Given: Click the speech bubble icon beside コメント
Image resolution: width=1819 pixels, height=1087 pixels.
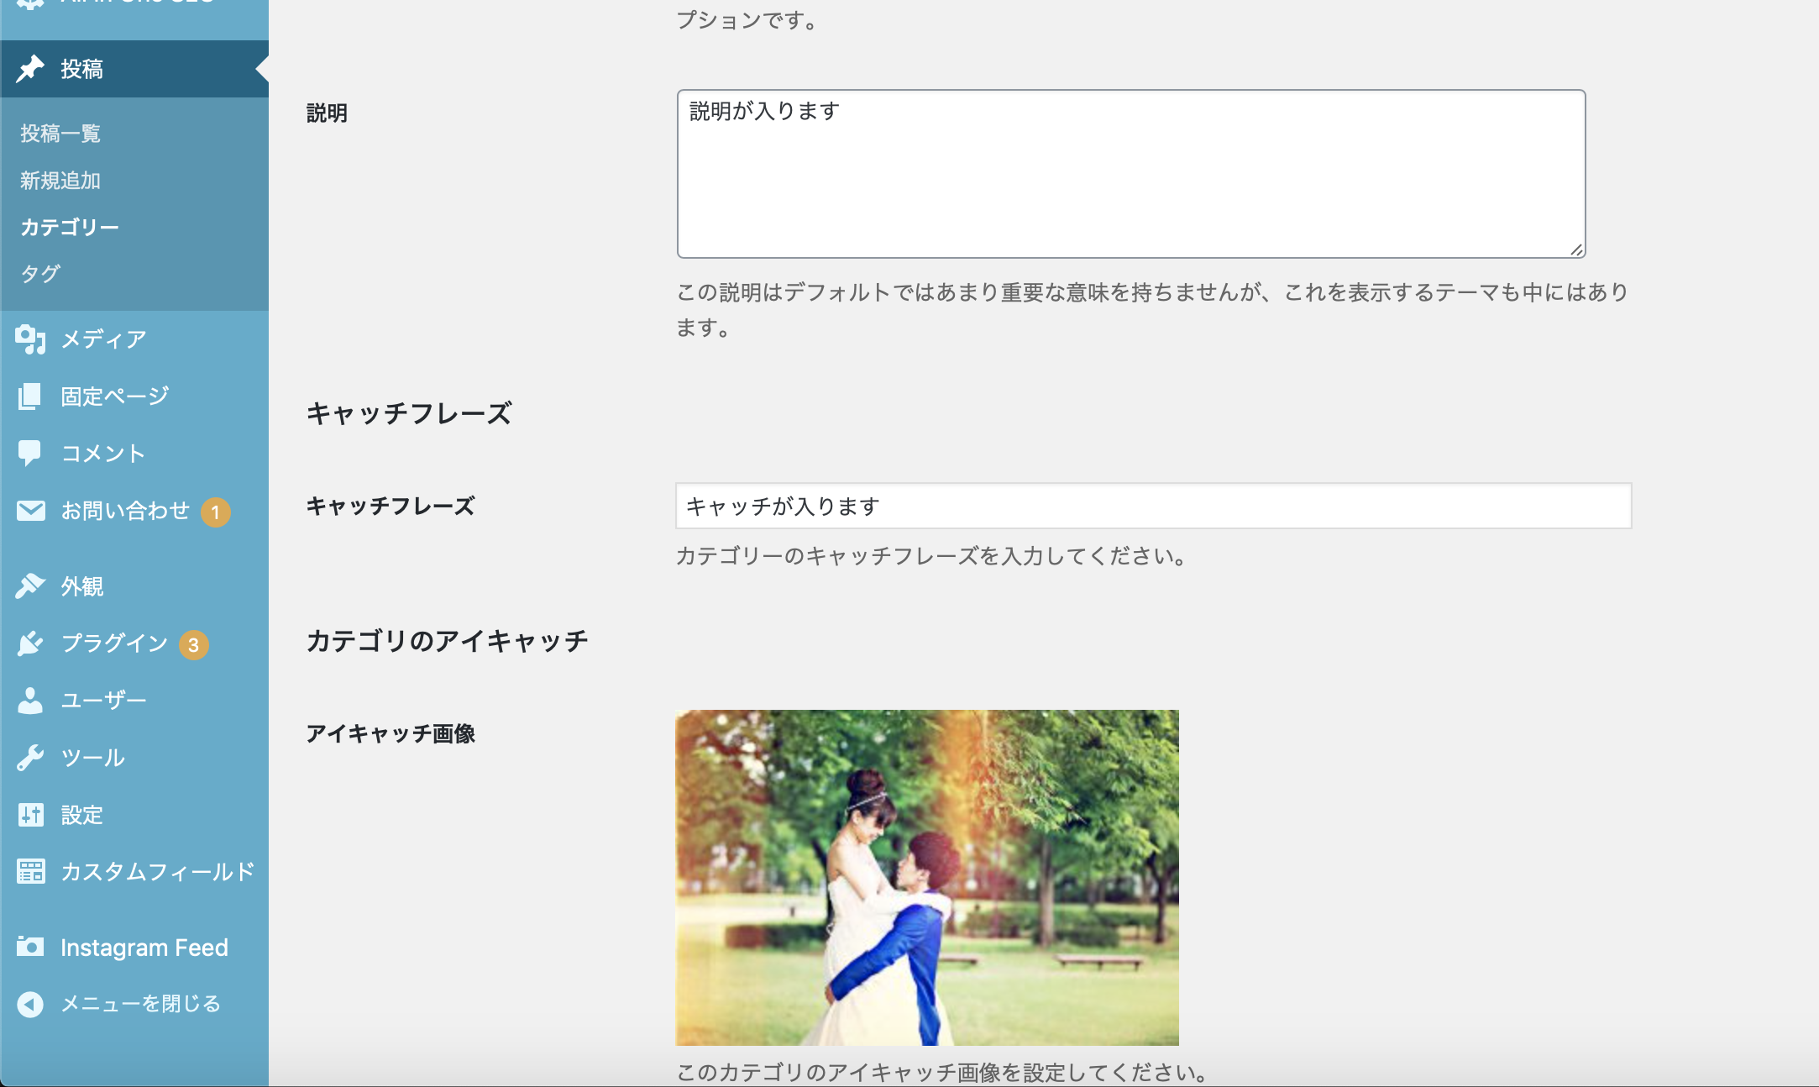Looking at the screenshot, I should click(x=30, y=454).
